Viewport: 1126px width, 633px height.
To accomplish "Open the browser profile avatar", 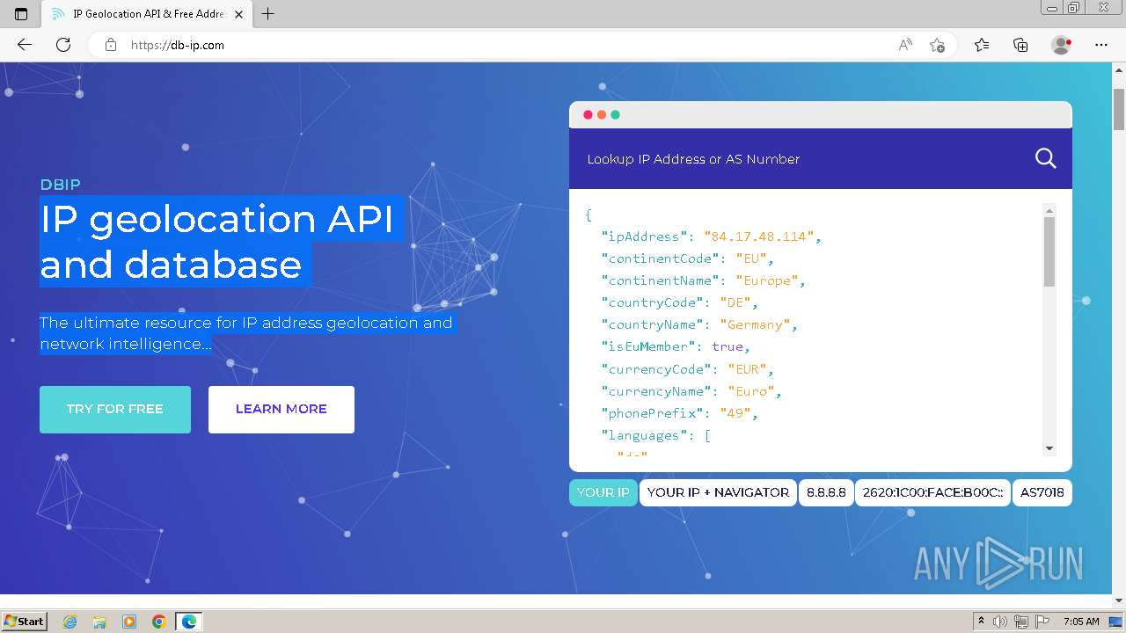I will [x=1062, y=45].
